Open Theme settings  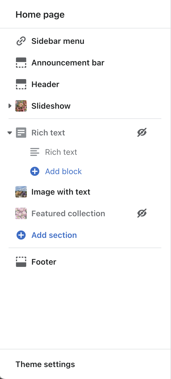[x=45, y=364]
